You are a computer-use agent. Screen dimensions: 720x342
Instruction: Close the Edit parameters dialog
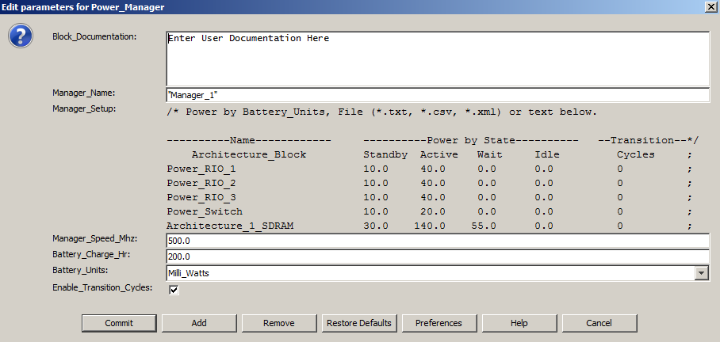(x=713, y=6)
